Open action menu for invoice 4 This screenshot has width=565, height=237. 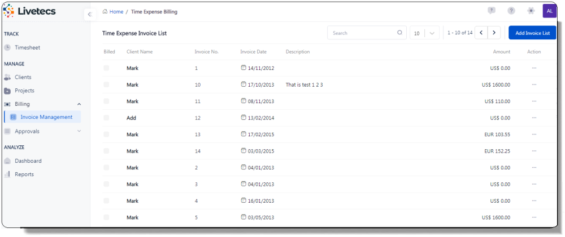click(x=534, y=201)
